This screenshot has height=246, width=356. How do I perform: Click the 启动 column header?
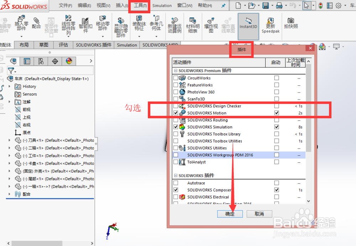click(x=276, y=62)
